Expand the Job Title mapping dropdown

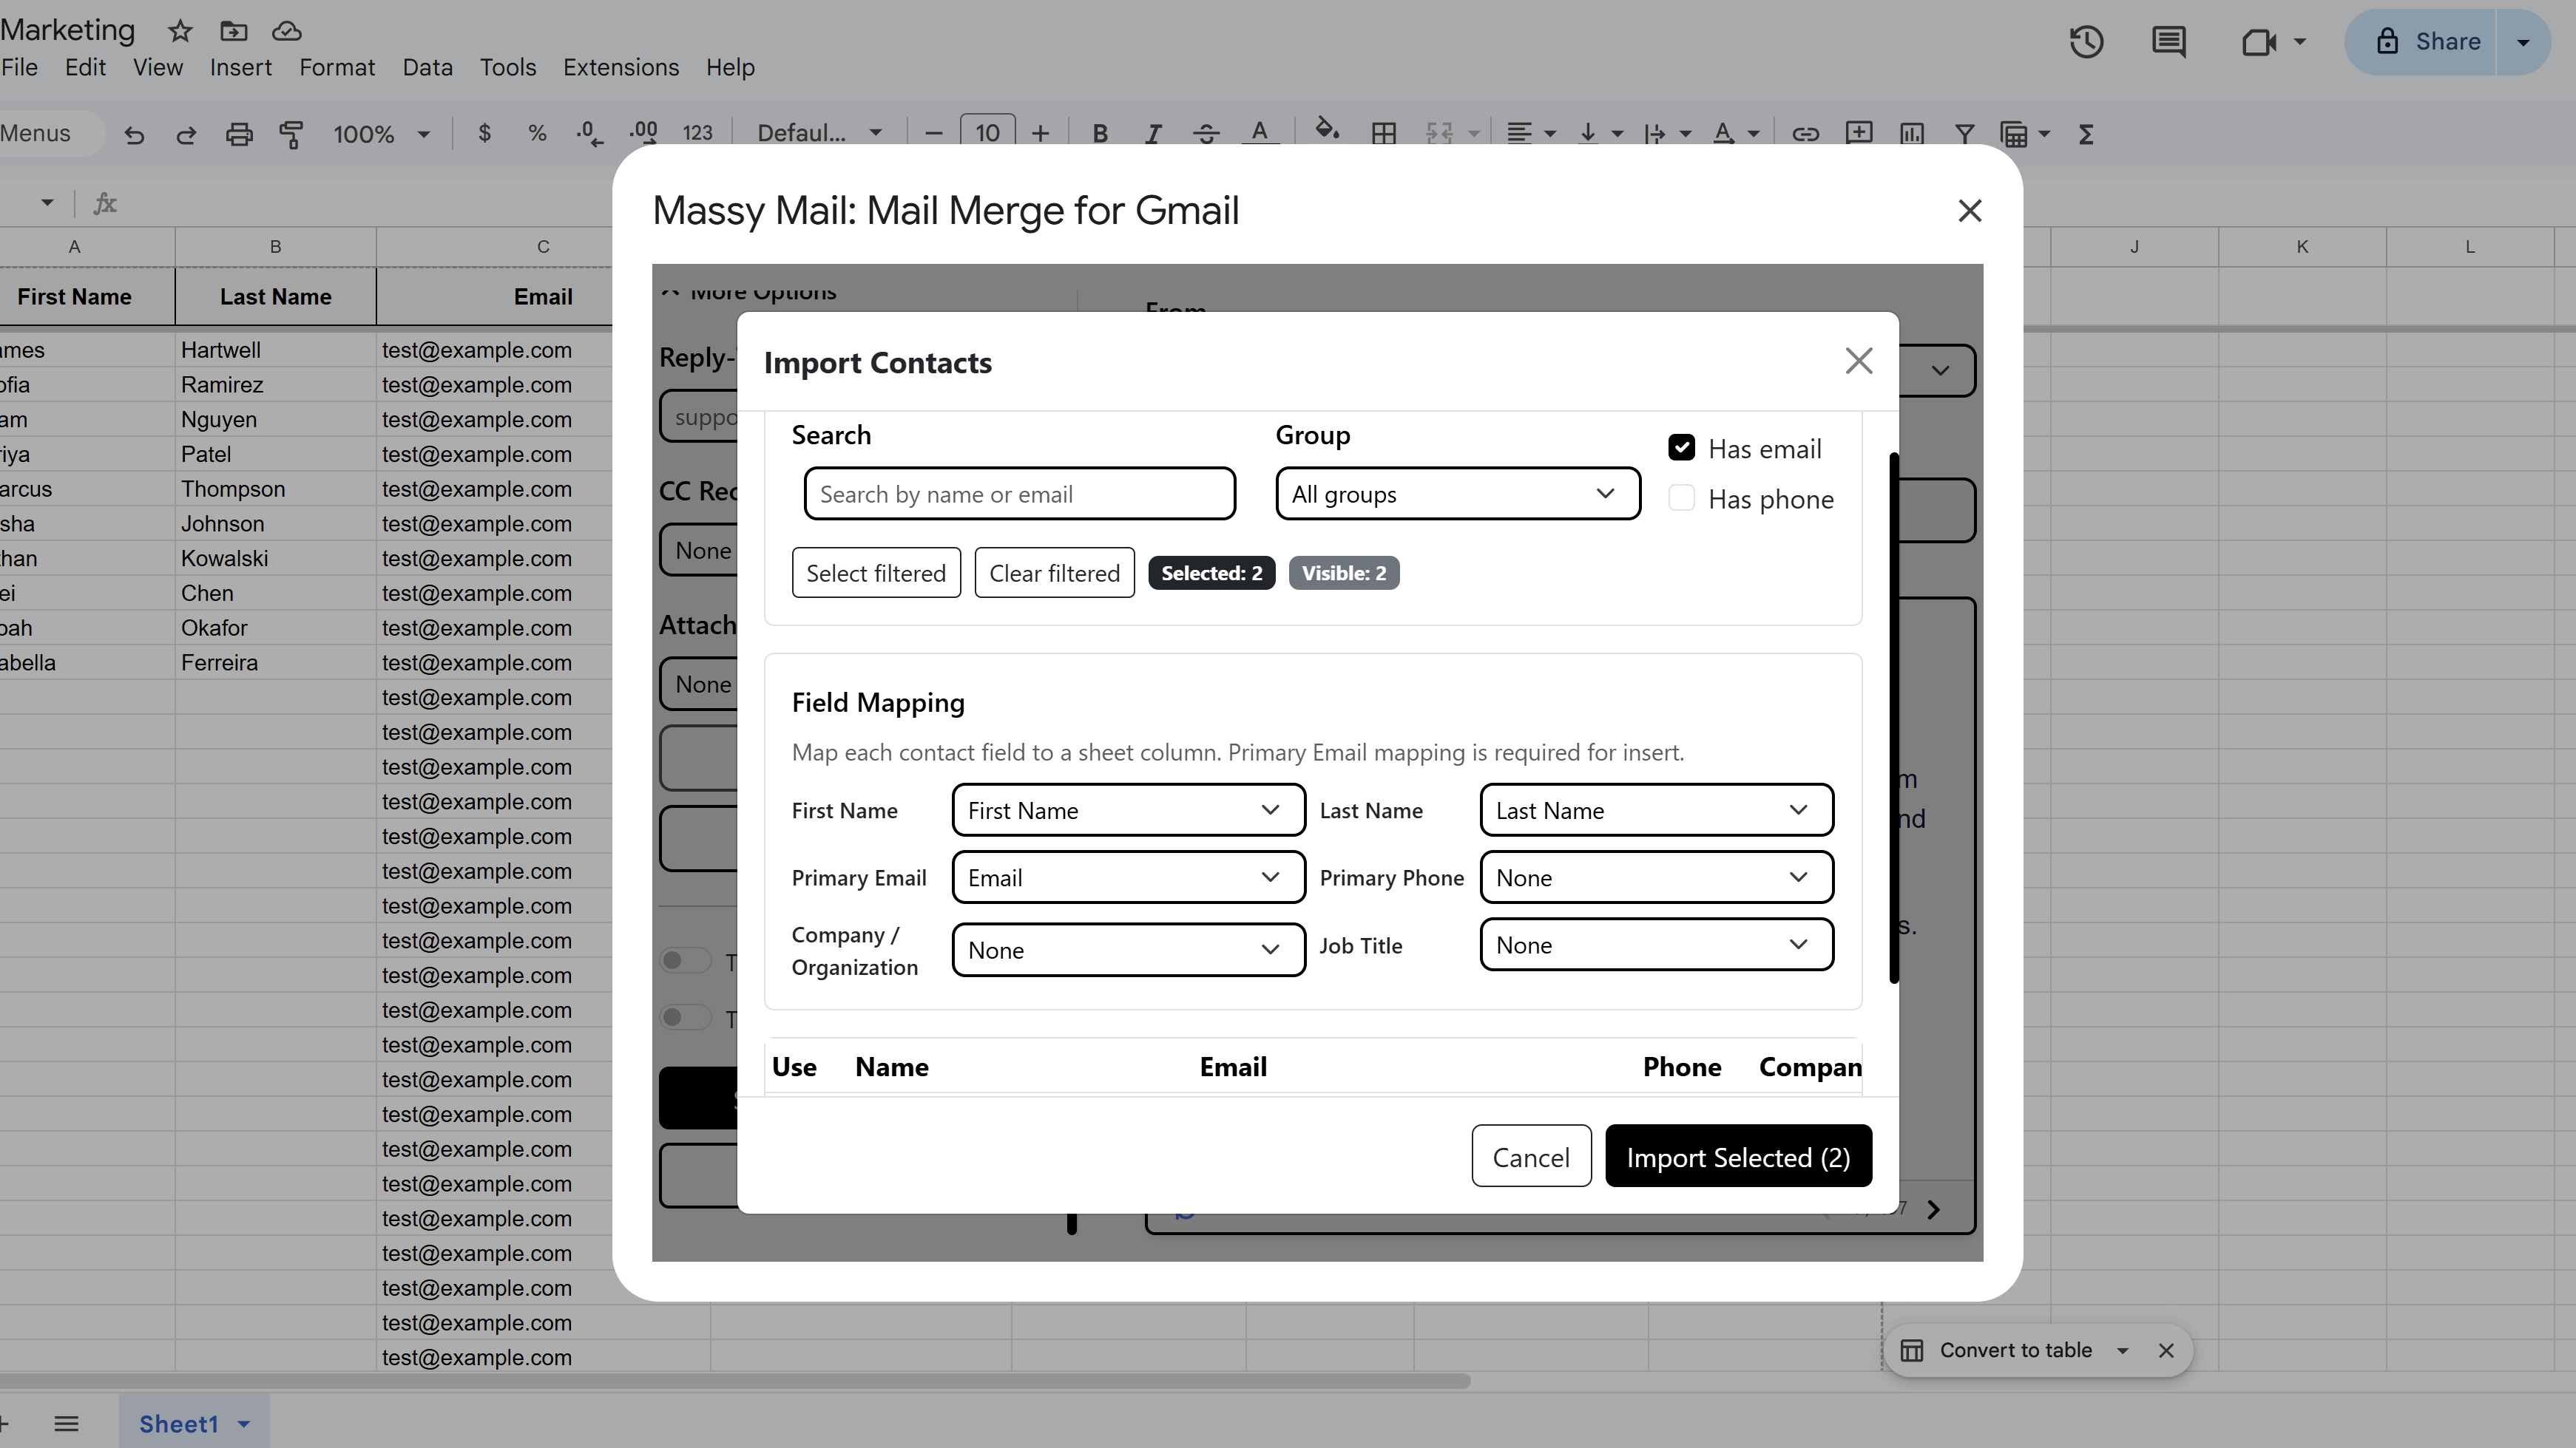pos(1654,945)
